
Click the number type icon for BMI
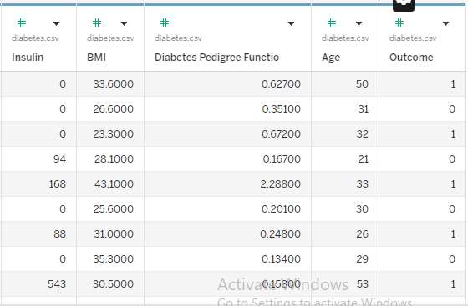point(97,23)
